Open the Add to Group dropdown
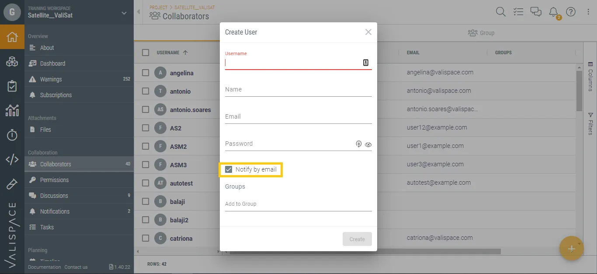 [298, 204]
